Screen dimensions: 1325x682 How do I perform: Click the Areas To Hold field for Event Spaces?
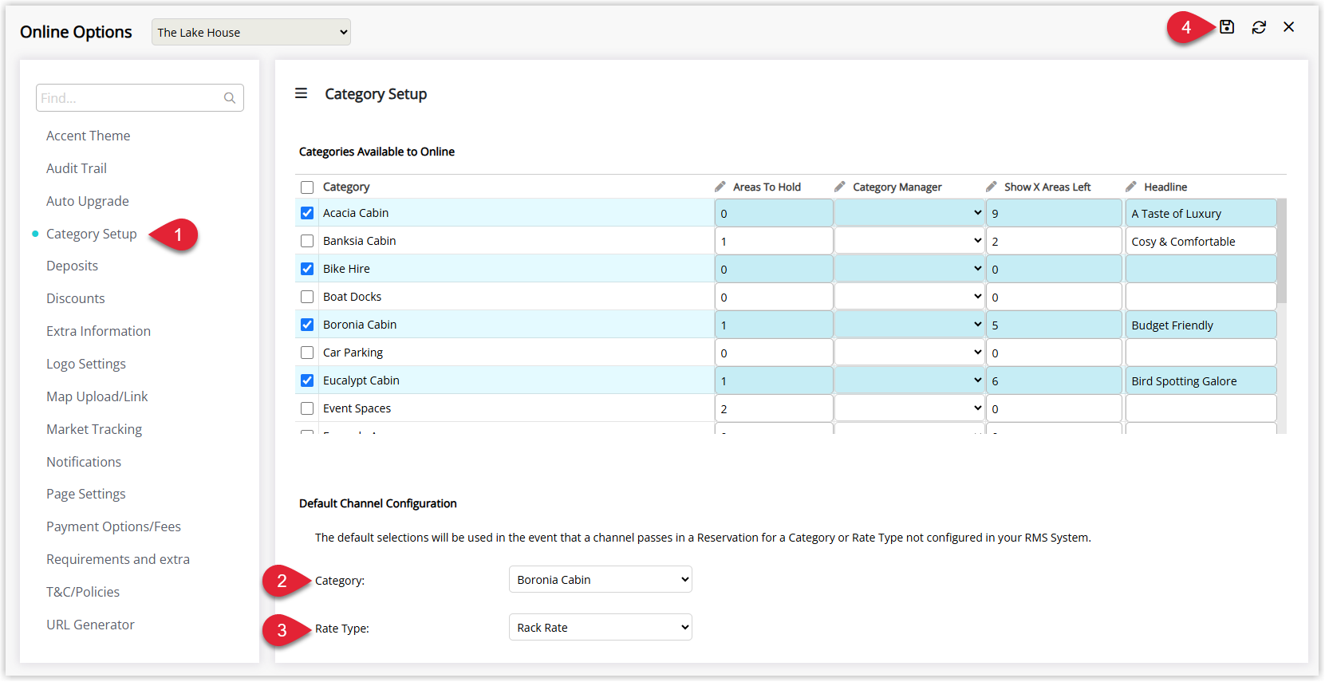tap(774, 408)
